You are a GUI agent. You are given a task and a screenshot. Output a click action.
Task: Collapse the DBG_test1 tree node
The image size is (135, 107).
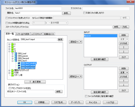pos(13,61)
